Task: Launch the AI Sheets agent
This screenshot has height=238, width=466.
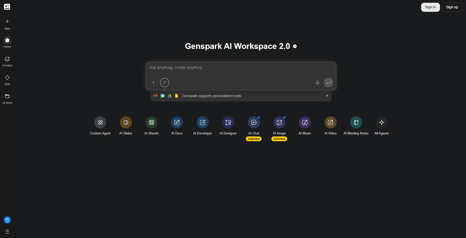Action: [151, 122]
